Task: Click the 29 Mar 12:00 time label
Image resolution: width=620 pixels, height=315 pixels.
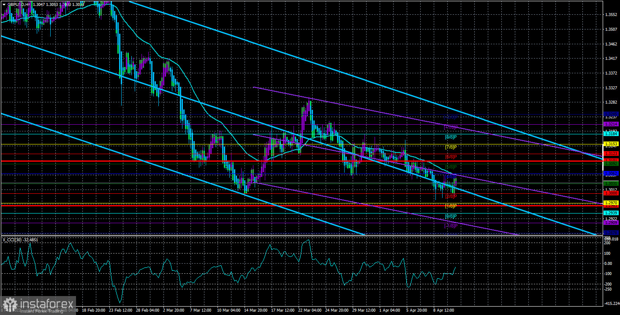Action: coord(364,310)
